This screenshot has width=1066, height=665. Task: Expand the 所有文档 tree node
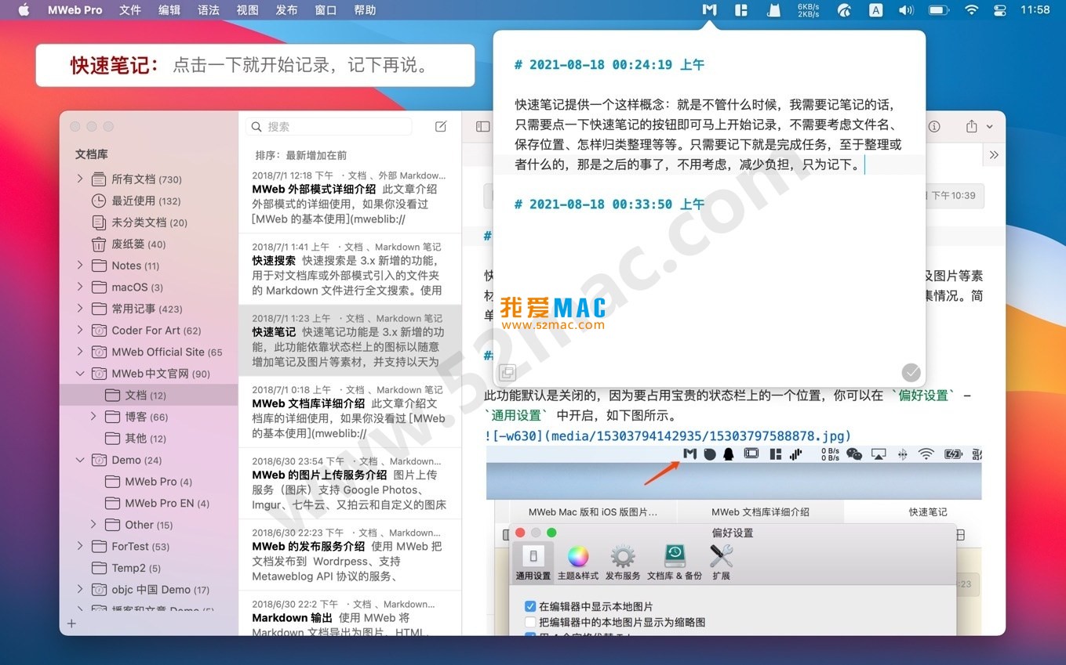coord(80,179)
